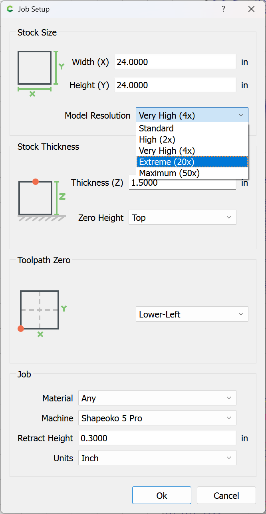Screen dimensions: 266x514
Task: Collapse the Model Resolution dropdown
Action: [x=241, y=115]
